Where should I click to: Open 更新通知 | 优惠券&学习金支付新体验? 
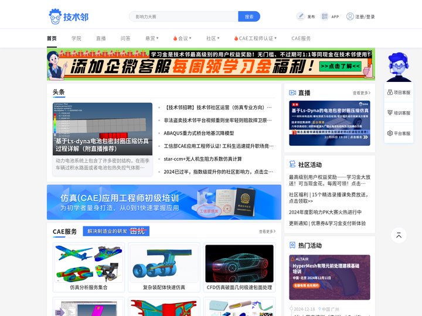tap(327, 224)
